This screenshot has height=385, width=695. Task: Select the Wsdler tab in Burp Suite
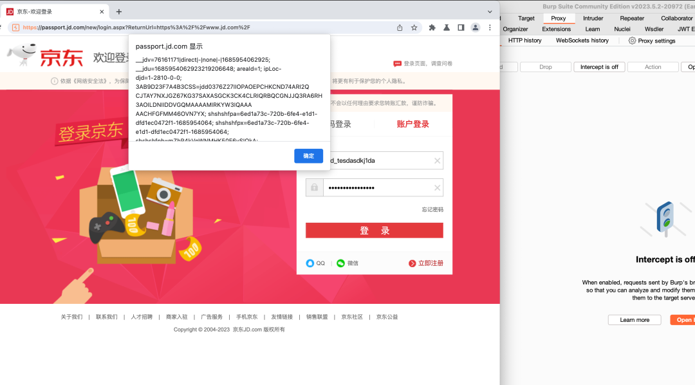(654, 29)
